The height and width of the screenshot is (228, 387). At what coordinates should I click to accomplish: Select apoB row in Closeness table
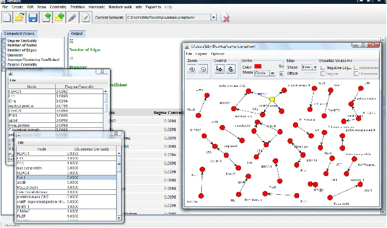pos(66,182)
